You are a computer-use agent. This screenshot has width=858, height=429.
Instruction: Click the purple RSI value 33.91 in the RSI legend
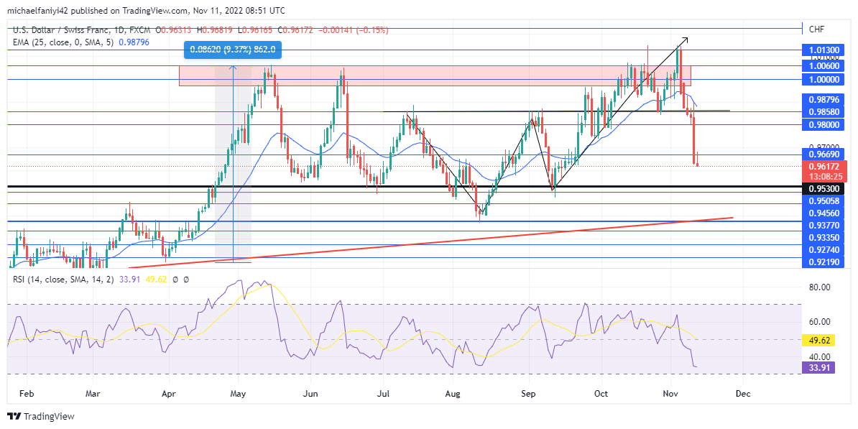click(128, 279)
